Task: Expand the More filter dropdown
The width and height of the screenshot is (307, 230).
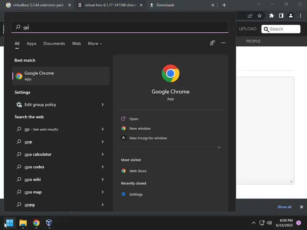Action: [95, 43]
